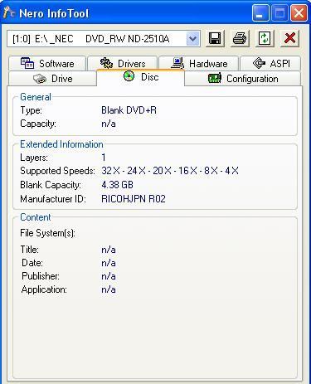This screenshot has height=384, width=311.
Task: Click the Title 'n/a' value
Action: tap(109, 250)
